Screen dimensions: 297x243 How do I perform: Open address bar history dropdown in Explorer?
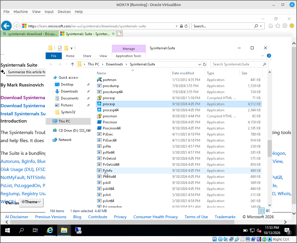[x=199, y=65]
